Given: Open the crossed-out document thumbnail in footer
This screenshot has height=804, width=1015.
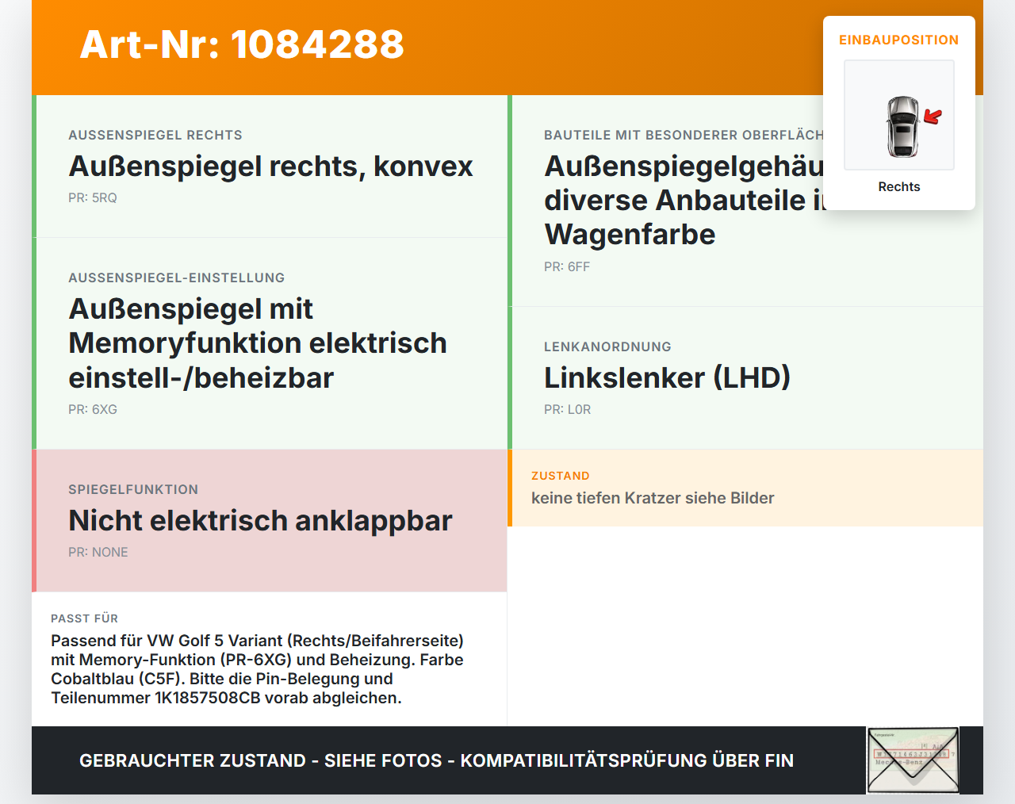Looking at the screenshot, I should tap(913, 760).
